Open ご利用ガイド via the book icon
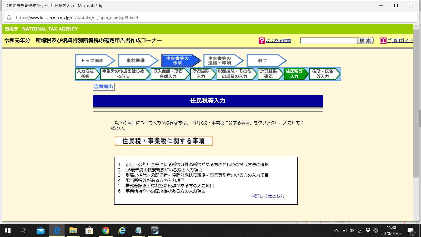The width and height of the screenshot is (421, 237). coord(384,41)
